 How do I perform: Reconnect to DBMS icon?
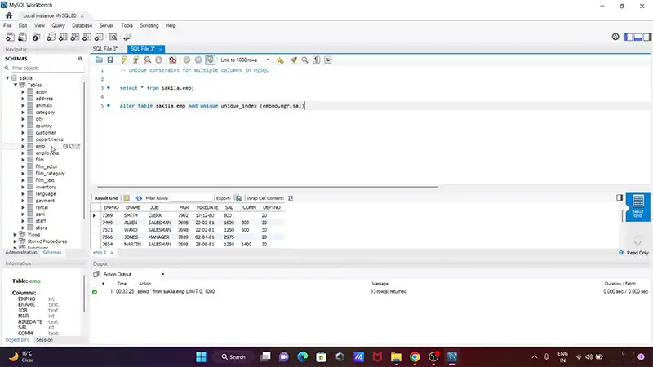pyautogui.click(x=127, y=37)
